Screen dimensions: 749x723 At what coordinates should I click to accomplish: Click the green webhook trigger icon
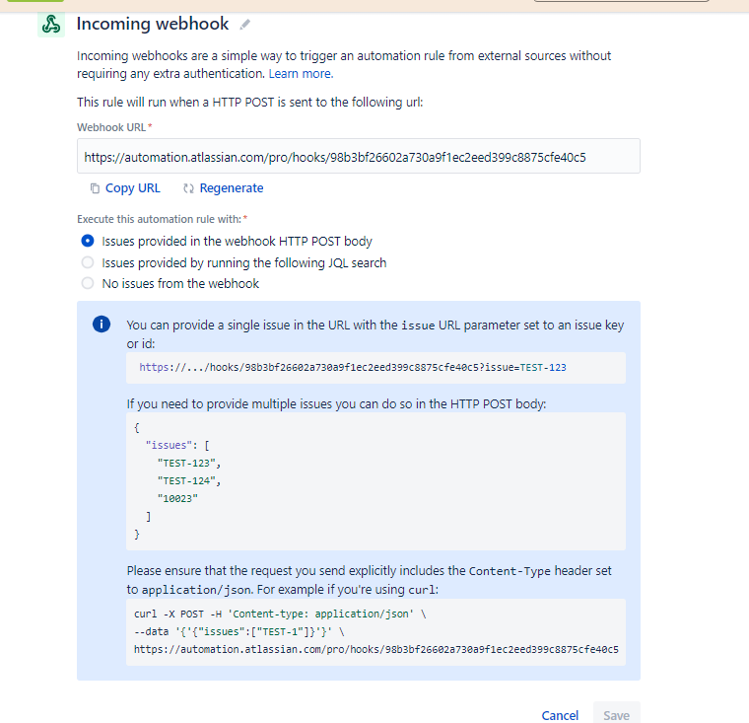(51, 24)
